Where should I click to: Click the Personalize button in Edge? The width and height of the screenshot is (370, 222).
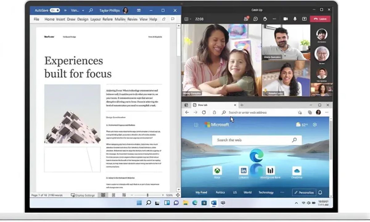point(304,192)
